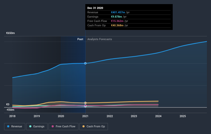
Task: Select the 2025 x-axis label
Action: tap(183, 116)
